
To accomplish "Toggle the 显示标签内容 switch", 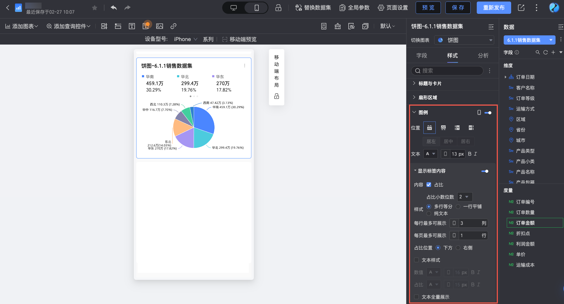I will point(485,171).
